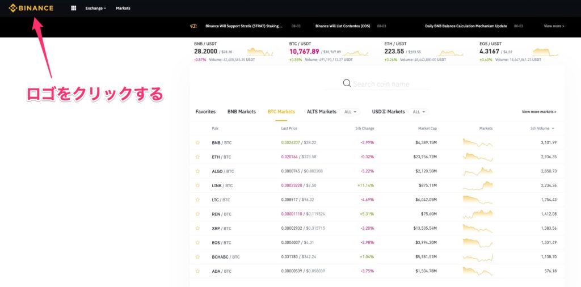
Task: Click the search magnifier icon
Action: pos(347,84)
